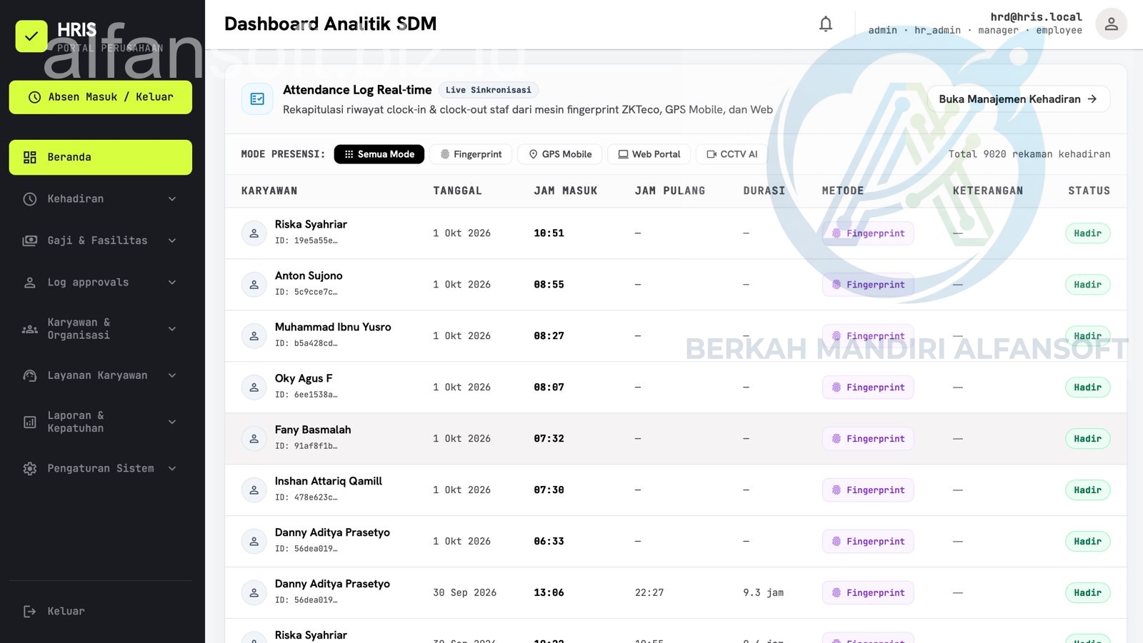Screen dimensions: 1143x643
Task: Click Inshan Attariq Qamill's avatar icon
Action: [254, 490]
